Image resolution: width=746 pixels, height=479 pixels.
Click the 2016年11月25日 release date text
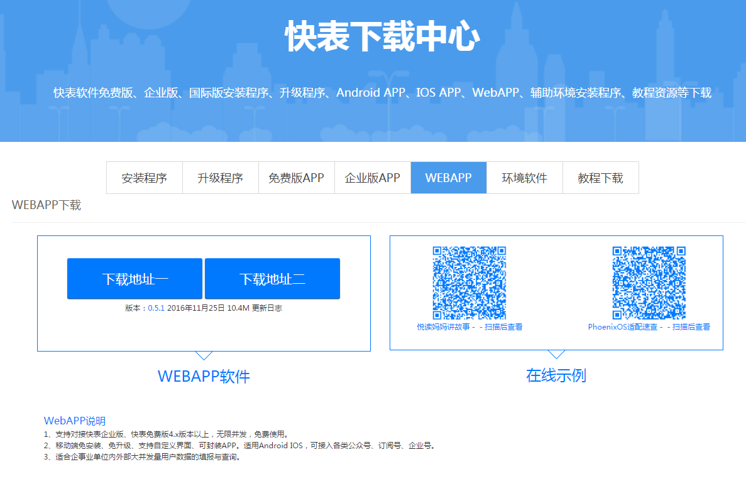tap(195, 308)
